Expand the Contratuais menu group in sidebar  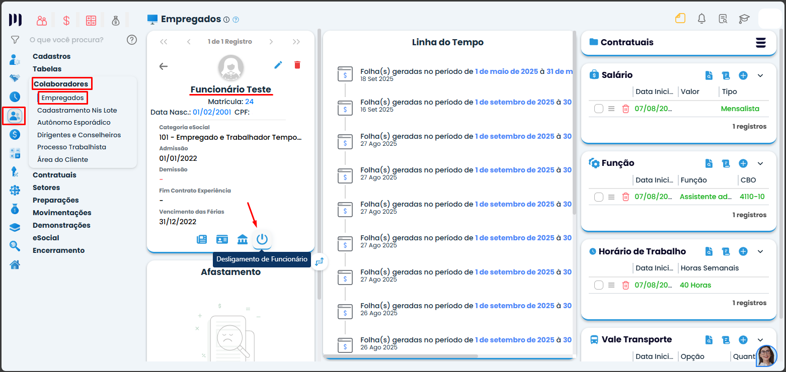pos(54,175)
